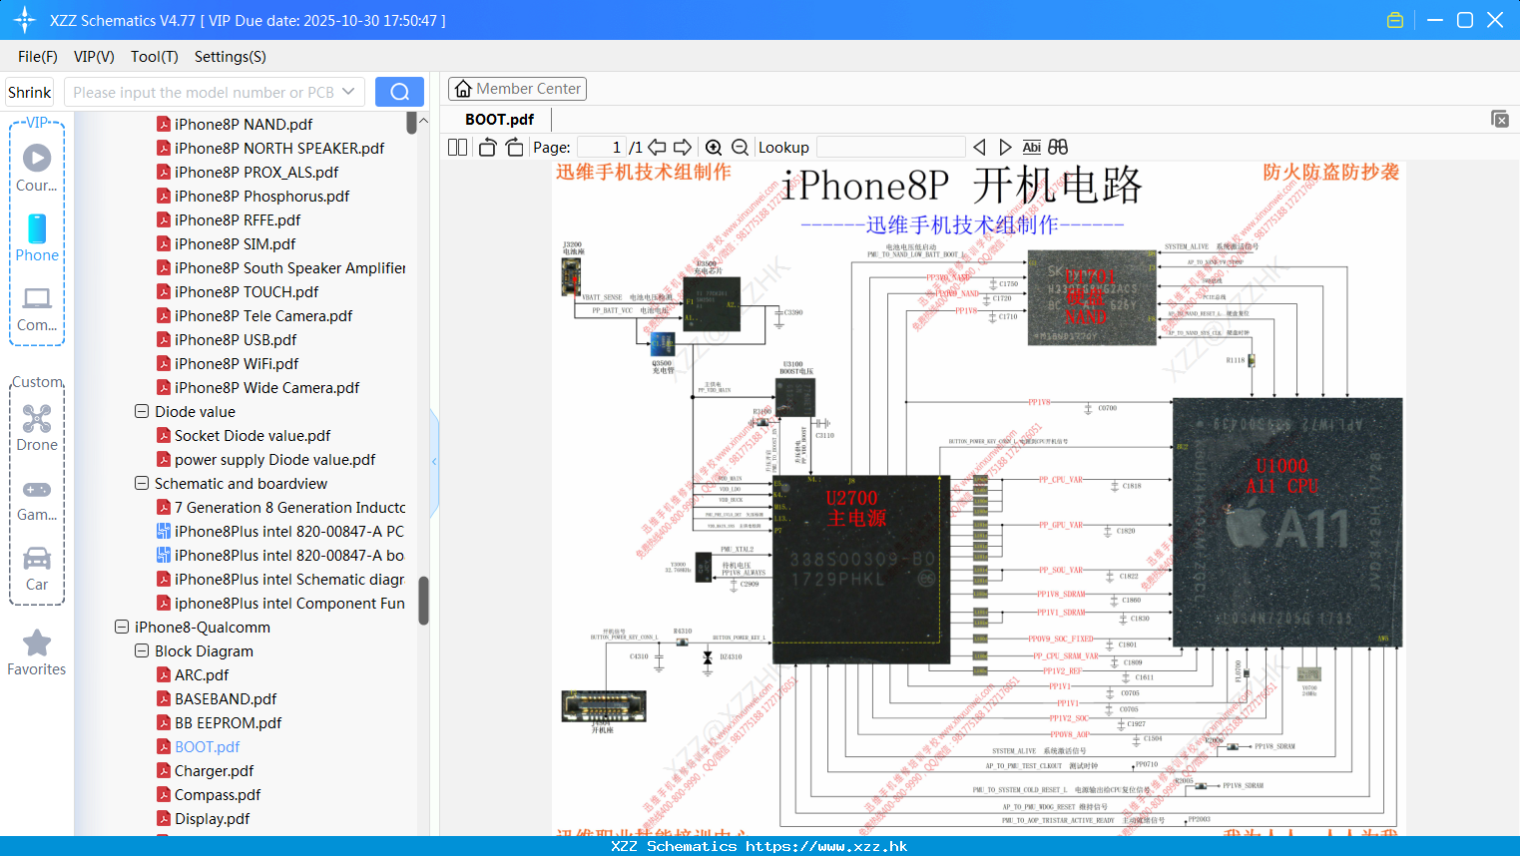Screen dimensions: 1520x856
Task: Click the blue search button
Action: [x=399, y=92]
